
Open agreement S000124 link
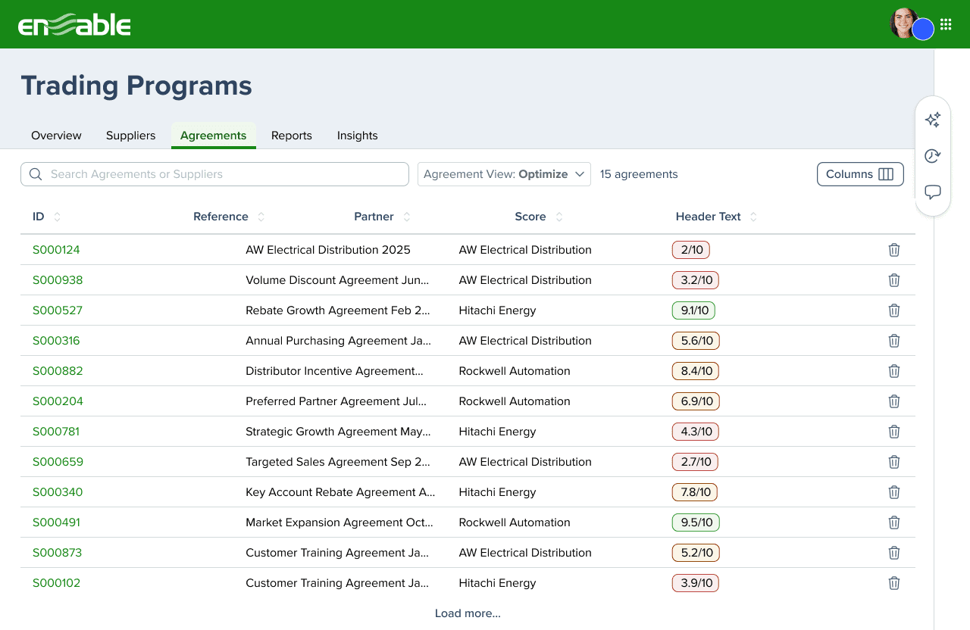[x=56, y=250]
